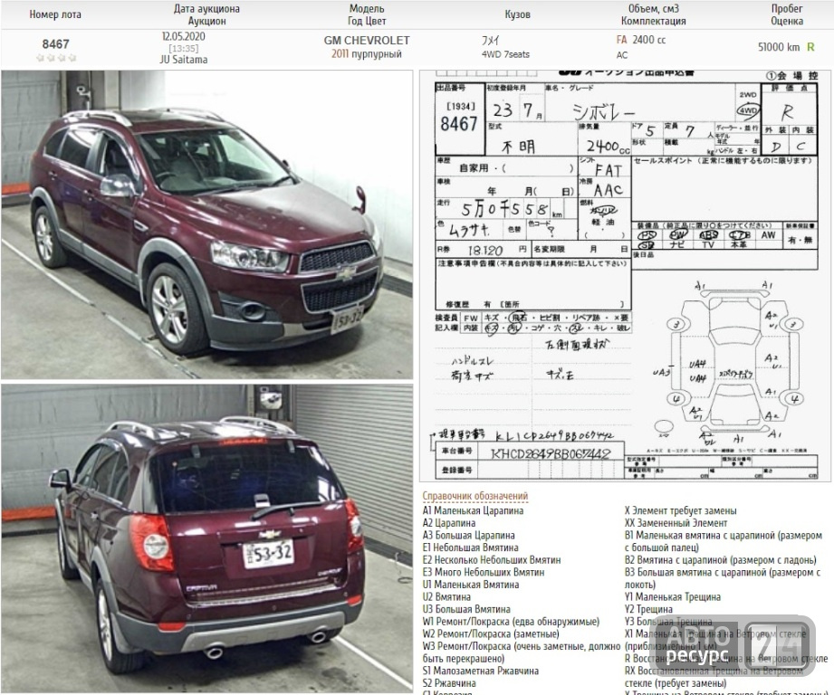Click legend row 'A1 Маленькая Царапина'

(473, 510)
